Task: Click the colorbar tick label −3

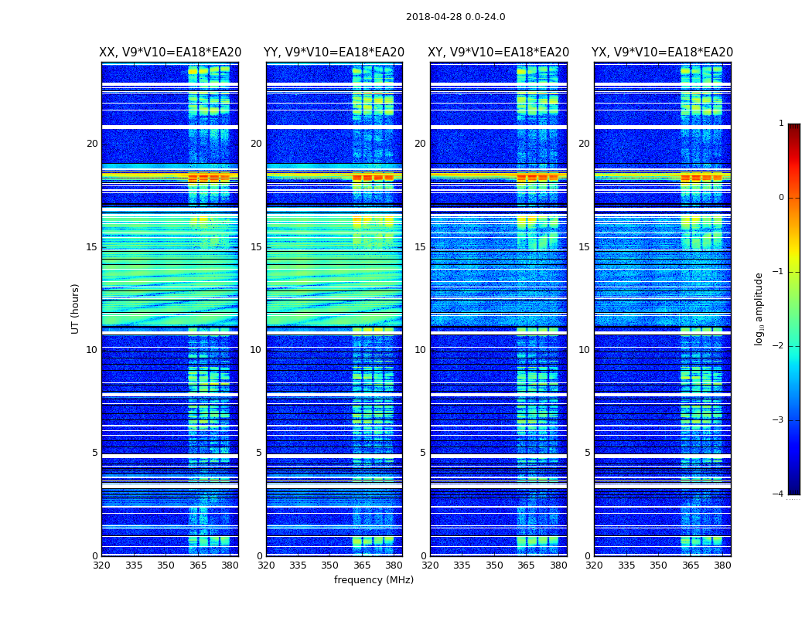Action: [779, 420]
